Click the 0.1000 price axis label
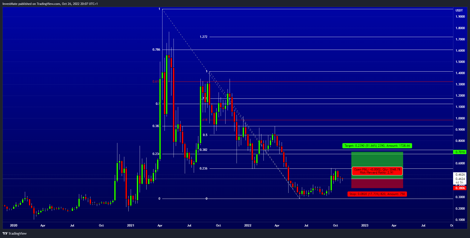This screenshot has height=238, width=470. [x=460, y=220]
